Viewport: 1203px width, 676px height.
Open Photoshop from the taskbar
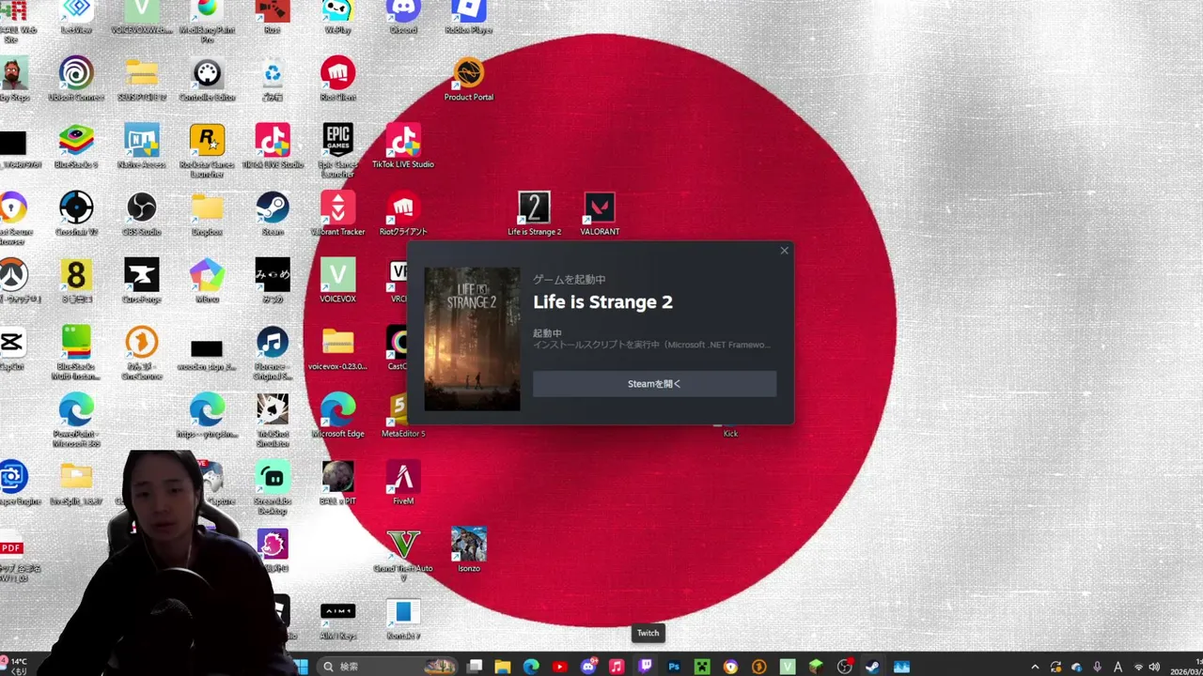[x=674, y=667]
